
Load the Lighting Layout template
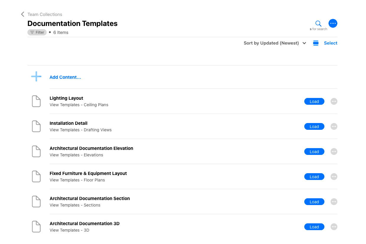click(314, 101)
